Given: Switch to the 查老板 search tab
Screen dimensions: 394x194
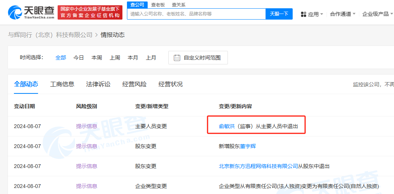Looking at the screenshot, I should [x=158, y=5].
